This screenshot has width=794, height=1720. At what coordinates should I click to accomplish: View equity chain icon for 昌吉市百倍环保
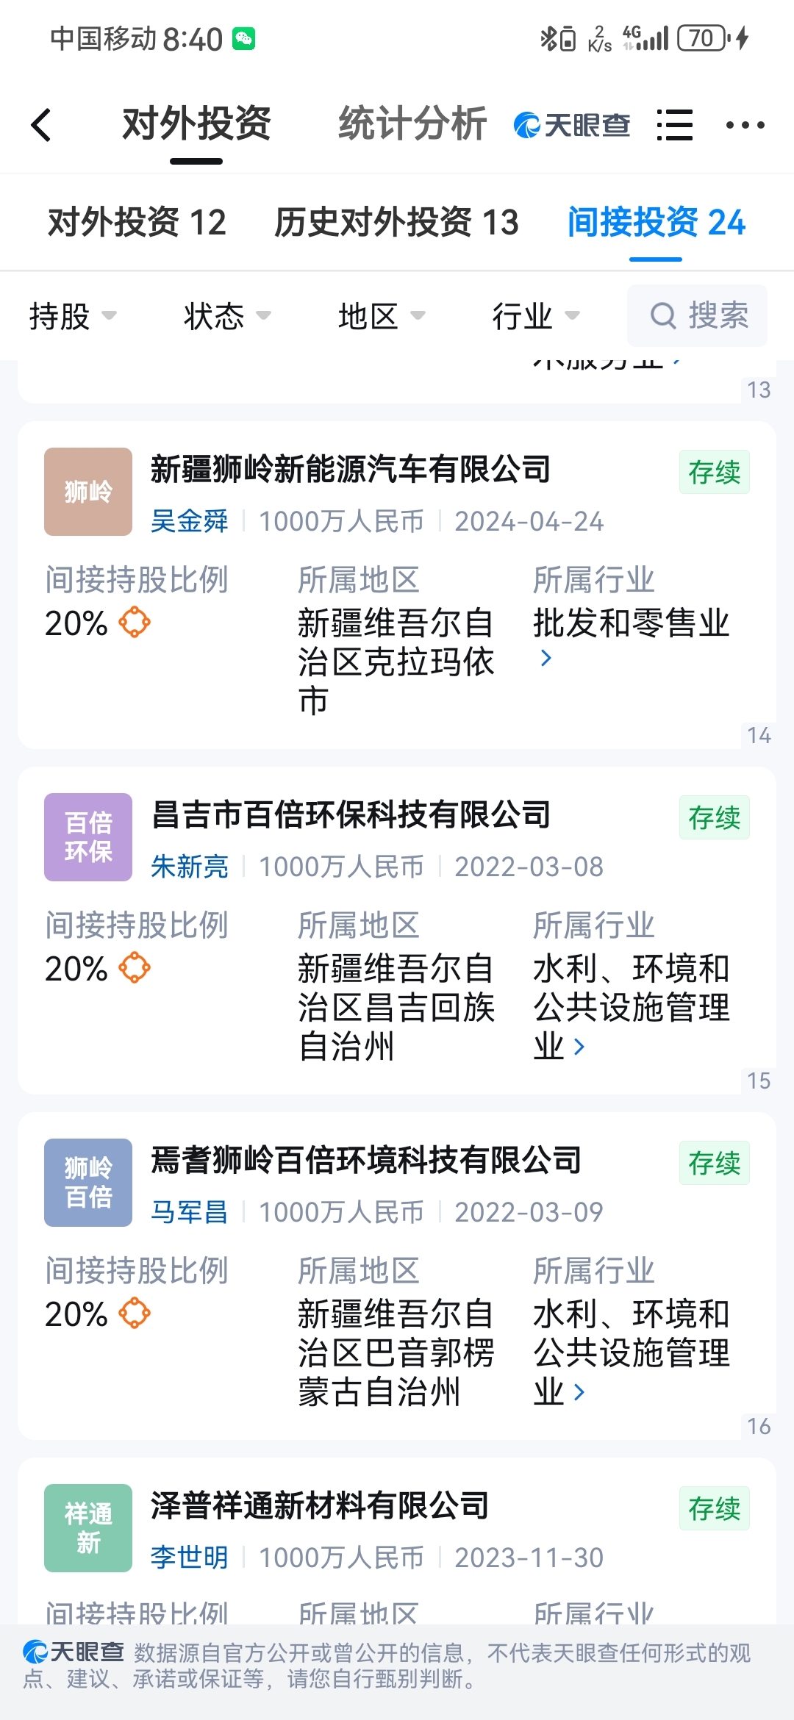(135, 967)
